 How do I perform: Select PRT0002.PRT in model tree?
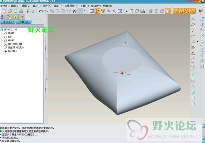click(9, 29)
